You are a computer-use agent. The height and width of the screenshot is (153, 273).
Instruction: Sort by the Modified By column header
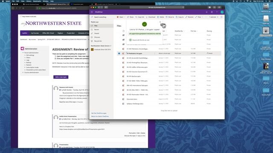179,31
